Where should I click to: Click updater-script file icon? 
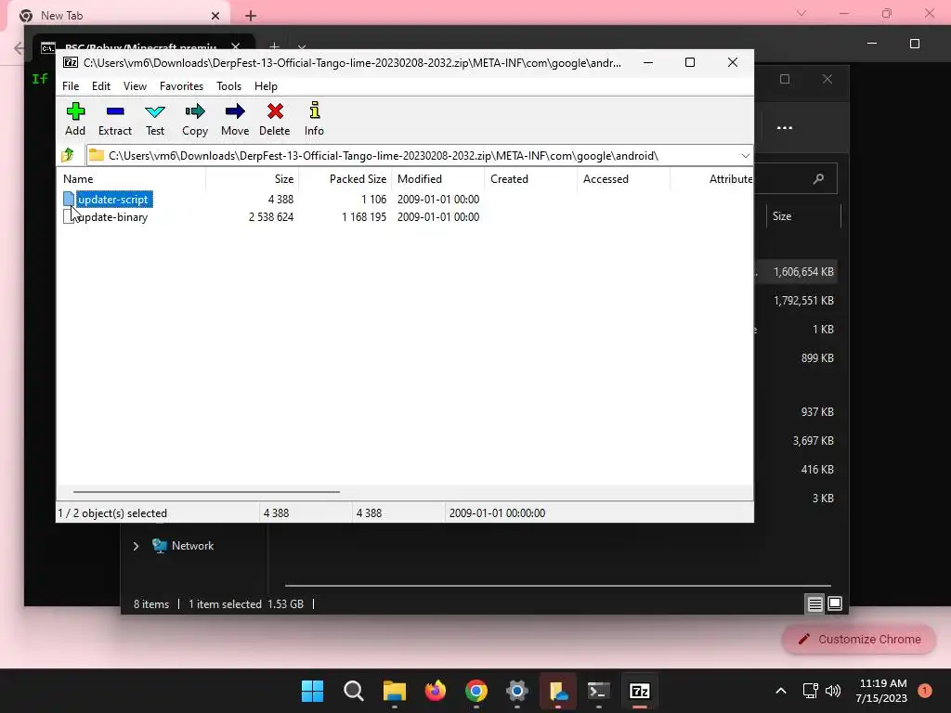click(x=69, y=199)
